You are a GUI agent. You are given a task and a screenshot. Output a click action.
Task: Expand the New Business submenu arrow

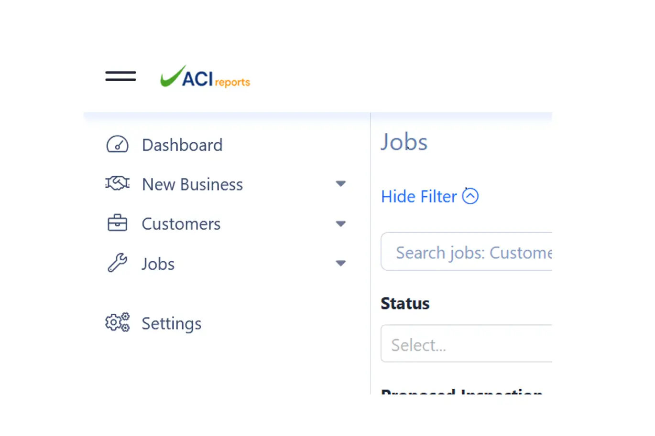[340, 184]
